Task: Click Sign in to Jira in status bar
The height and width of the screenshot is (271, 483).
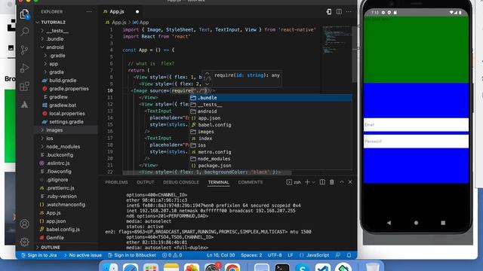Action: click(39, 255)
